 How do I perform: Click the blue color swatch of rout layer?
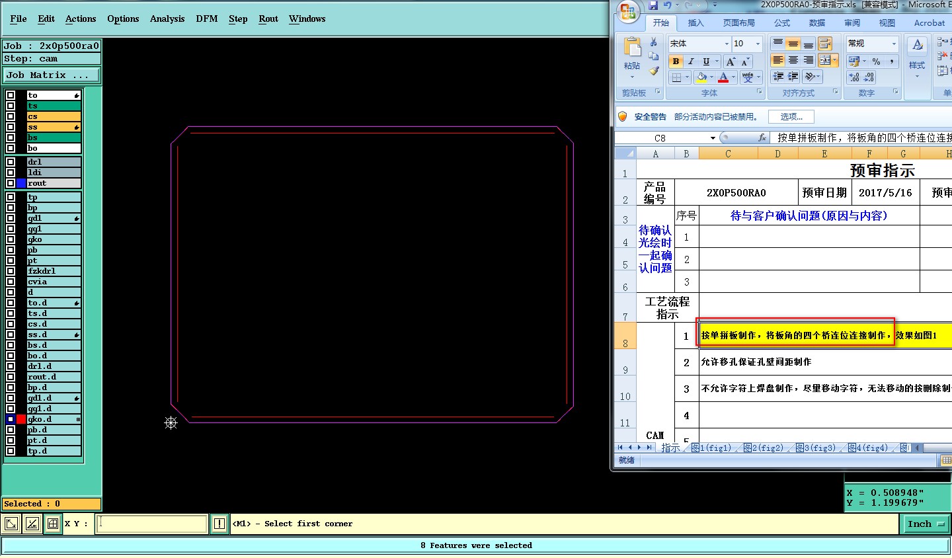[21, 183]
